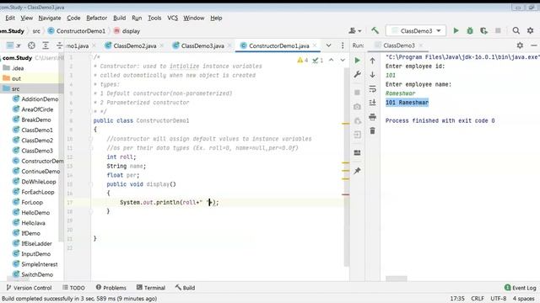This screenshot has height=303, width=540.
Task: Click the exit icon in Run sidebar
Action: tap(357, 135)
